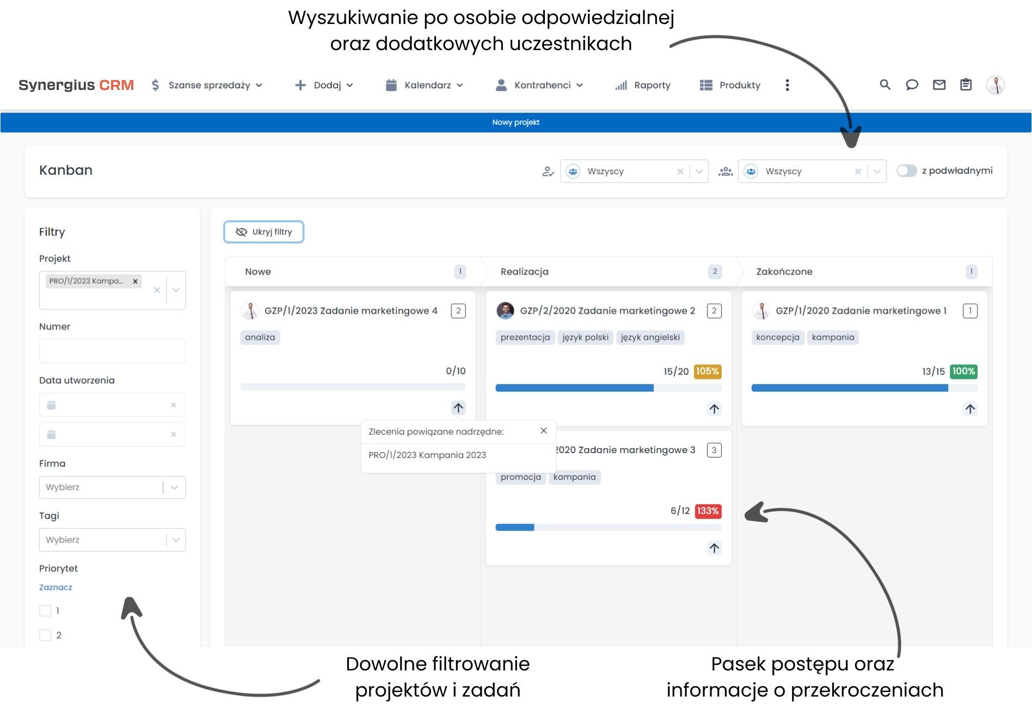The image size is (1032, 708).
Task: Click the responsible person icon before first filter
Action: point(548,171)
